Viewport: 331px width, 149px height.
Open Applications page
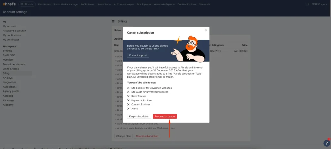10,87
